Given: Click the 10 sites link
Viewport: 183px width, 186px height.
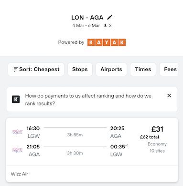Looking at the screenshot, I should (157, 151).
